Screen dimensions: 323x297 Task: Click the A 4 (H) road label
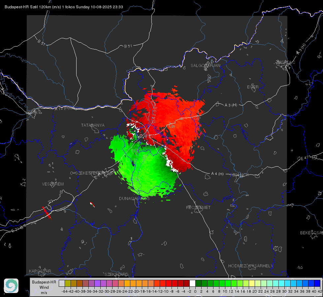[217, 174]
